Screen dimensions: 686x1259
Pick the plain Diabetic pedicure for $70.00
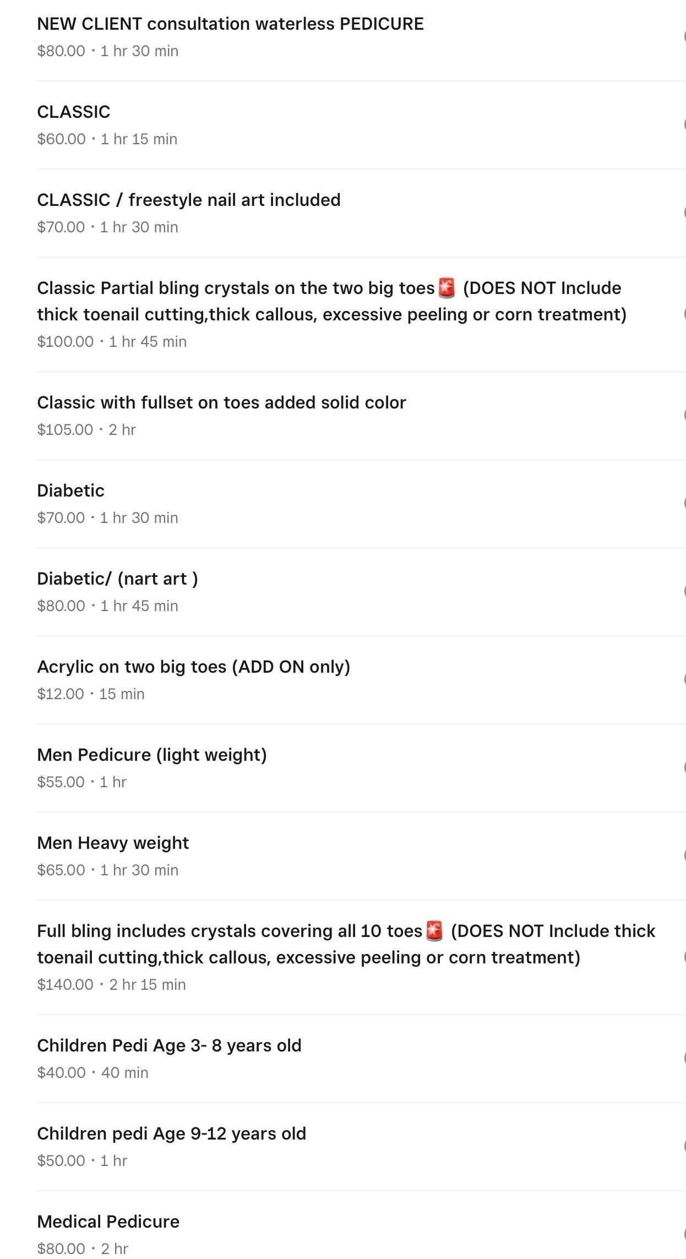click(70, 491)
